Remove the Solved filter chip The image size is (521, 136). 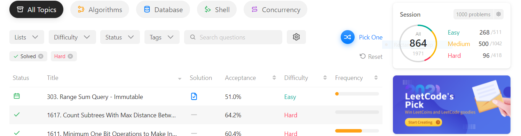tap(41, 56)
